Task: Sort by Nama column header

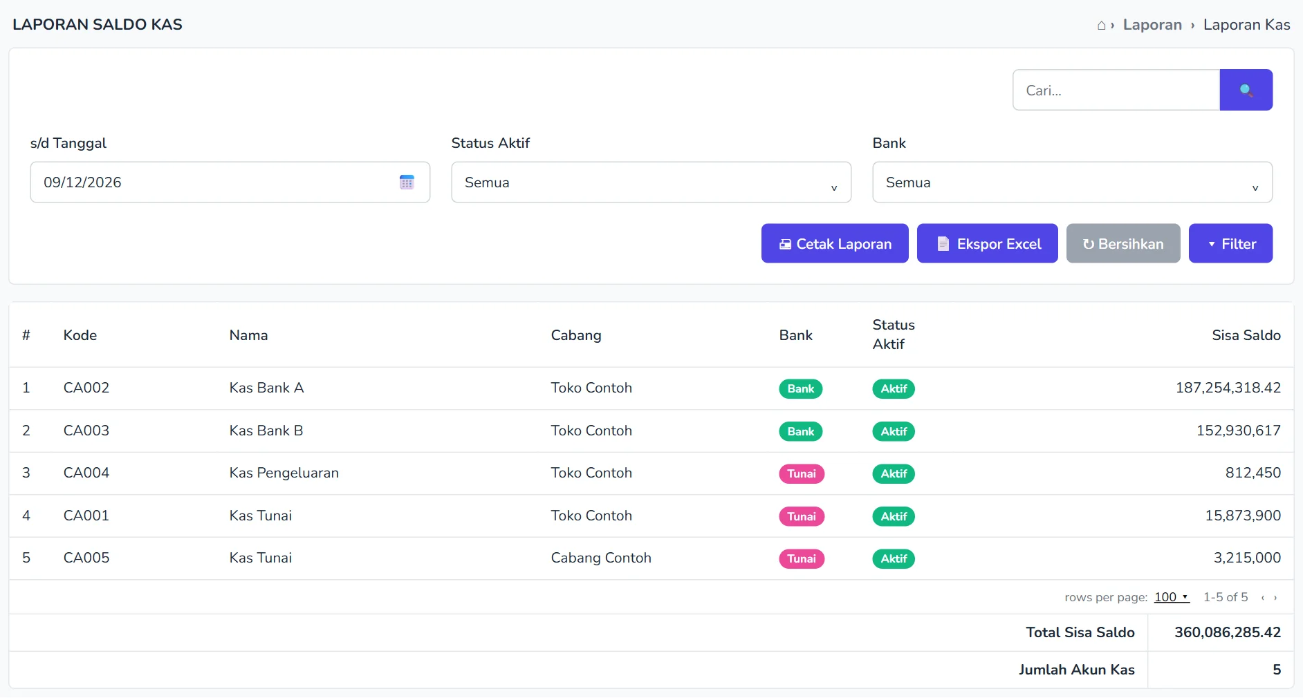Action: coord(248,335)
